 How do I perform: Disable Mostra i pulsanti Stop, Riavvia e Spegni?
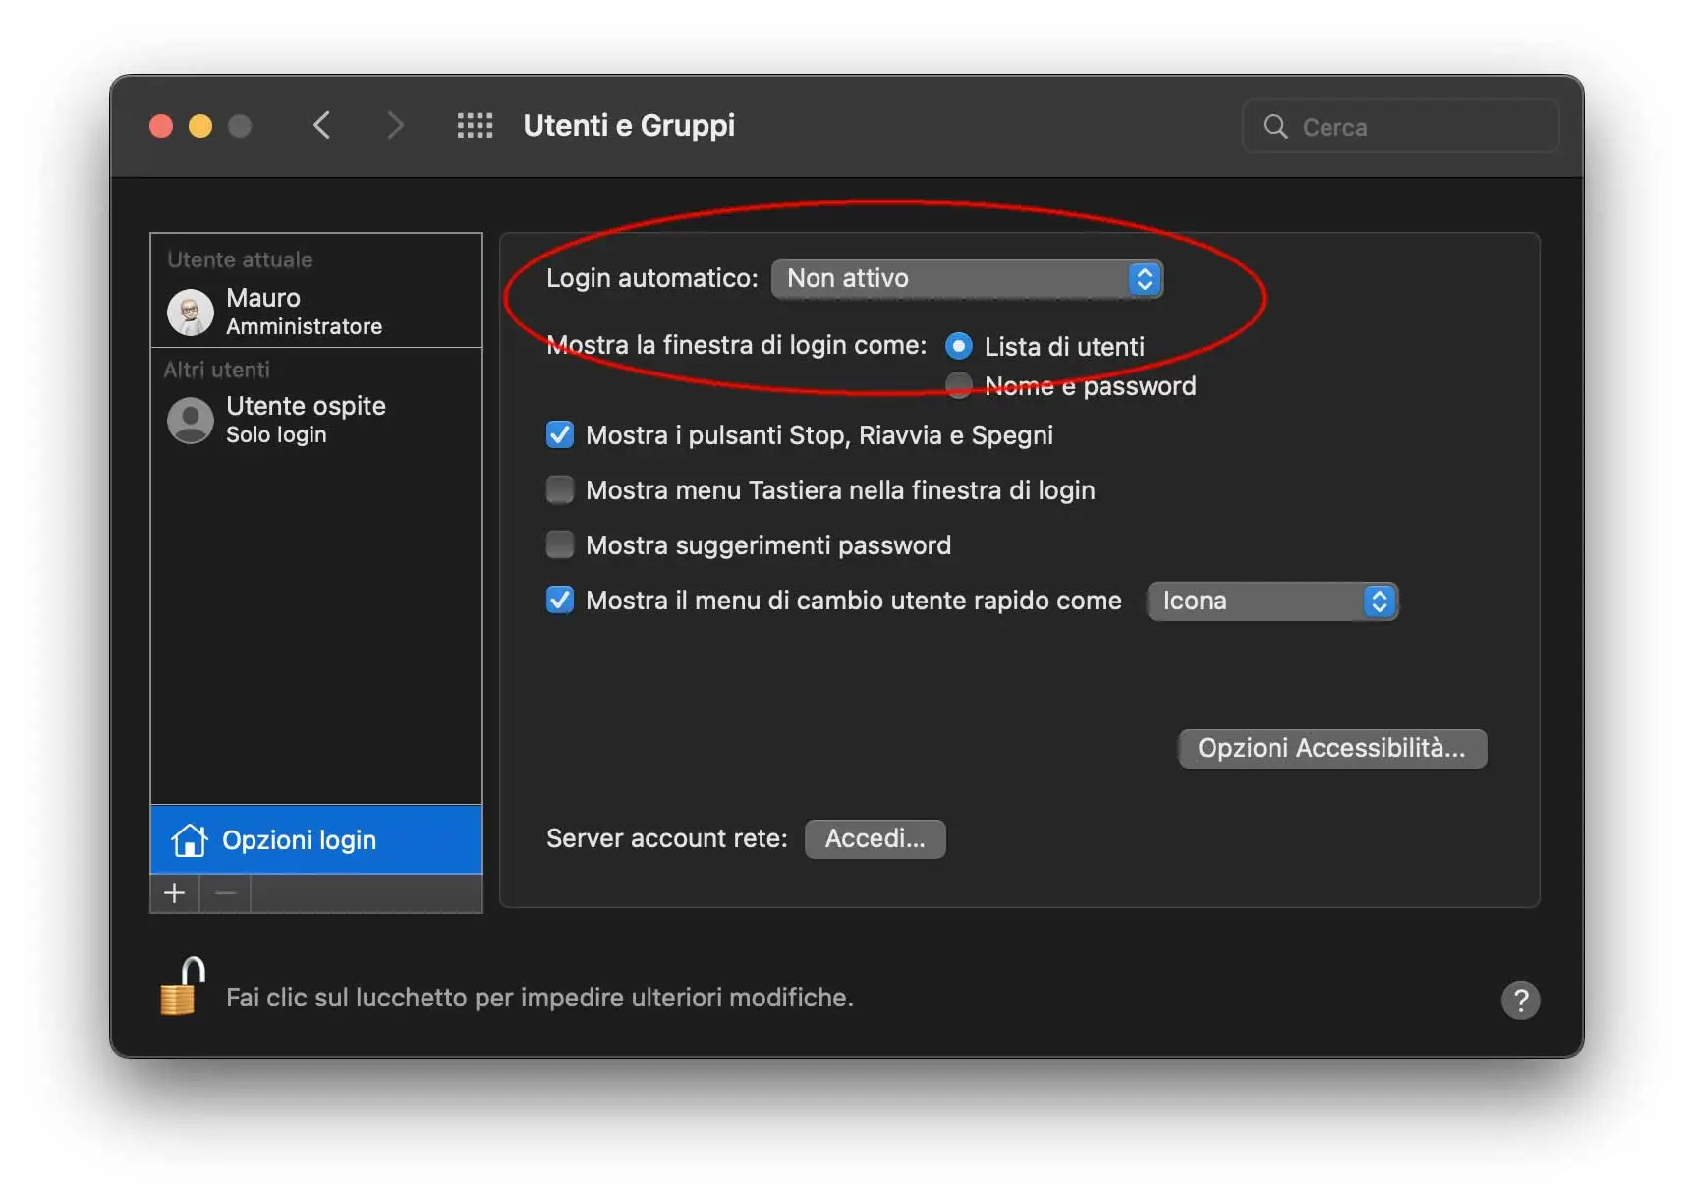click(x=559, y=434)
